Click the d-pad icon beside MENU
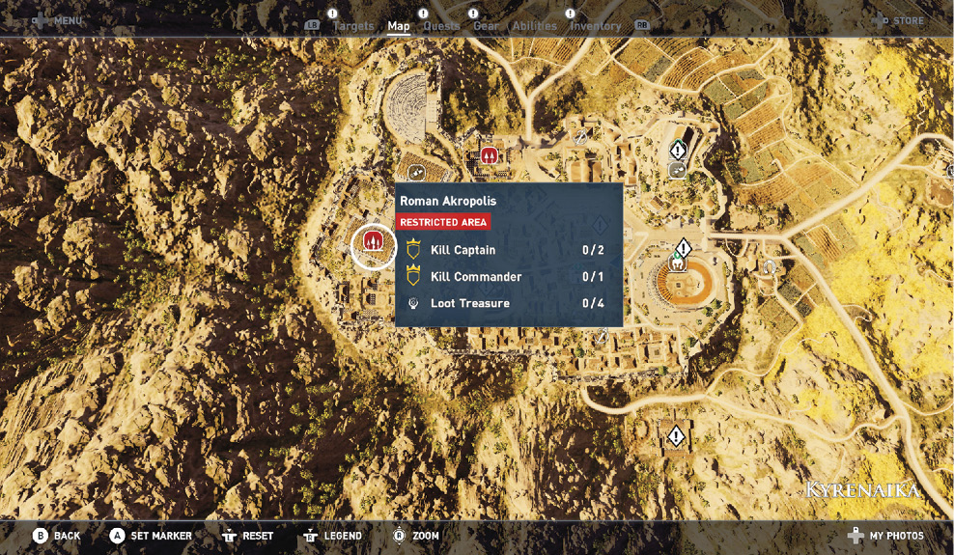Image resolution: width=954 pixels, height=555 pixels. pyautogui.click(x=41, y=20)
